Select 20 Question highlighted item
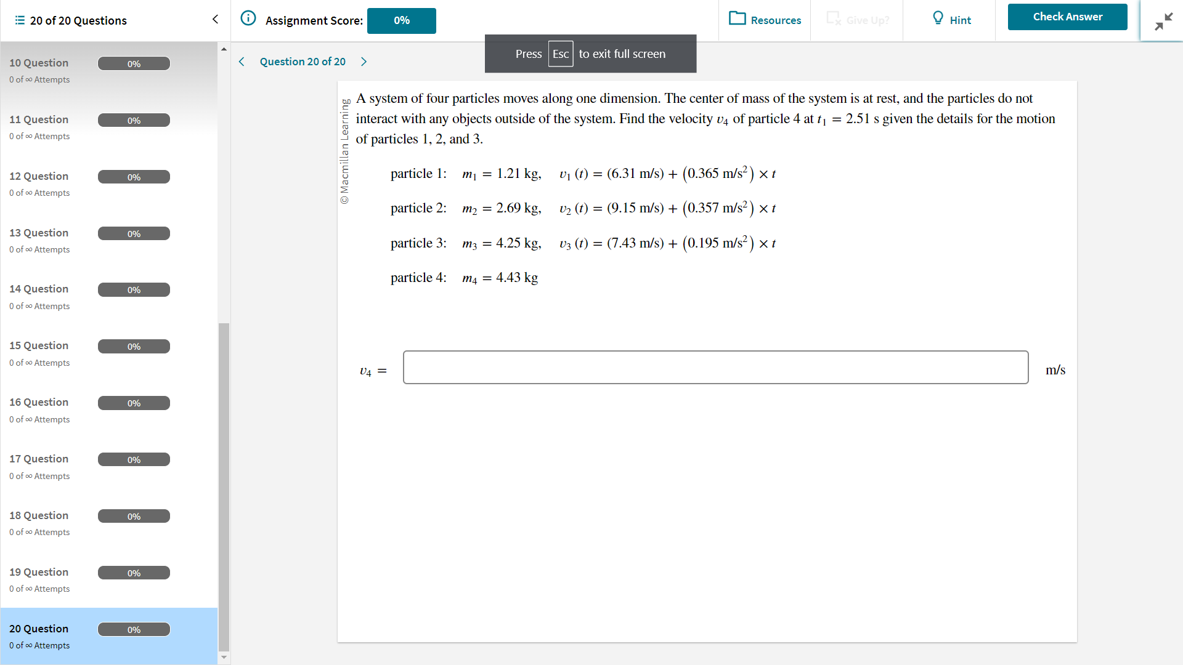 39,629
